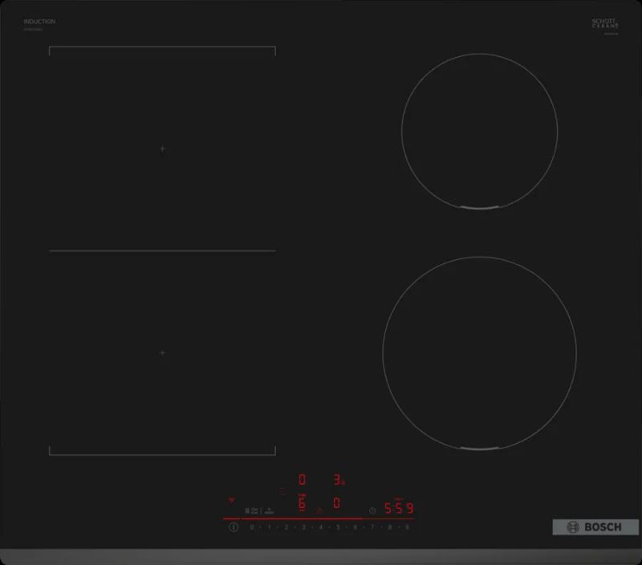Tap the small red icon left of bottom-right zone display

tap(319, 509)
